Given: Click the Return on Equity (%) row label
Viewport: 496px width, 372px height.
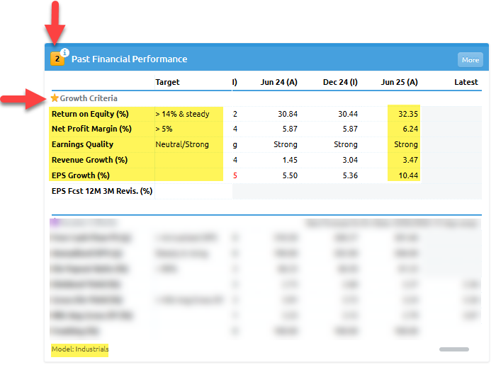Looking at the screenshot, I should [90, 114].
